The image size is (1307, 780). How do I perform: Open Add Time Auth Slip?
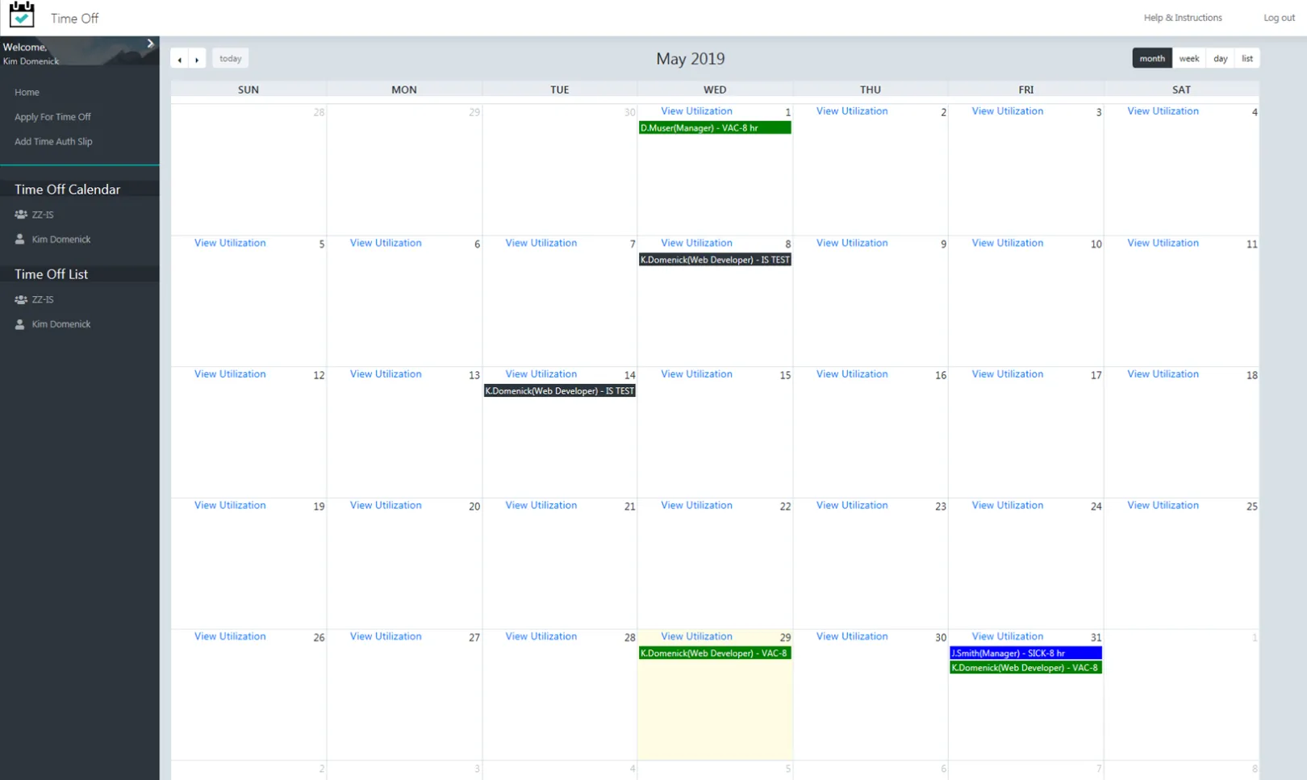(53, 141)
